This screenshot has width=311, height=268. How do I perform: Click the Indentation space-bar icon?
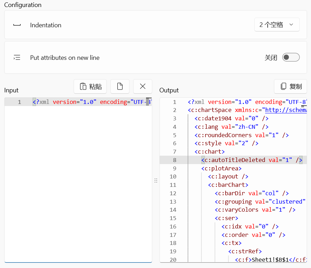click(17, 25)
